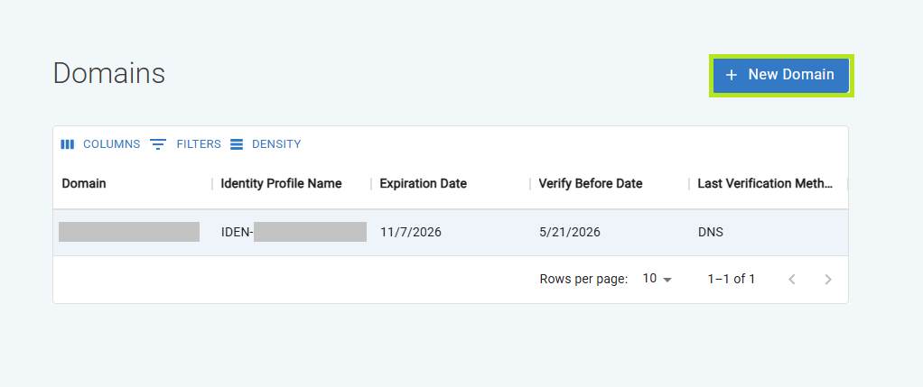Sort by the Domain column header
The width and height of the screenshot is (923, 387).
84,183
